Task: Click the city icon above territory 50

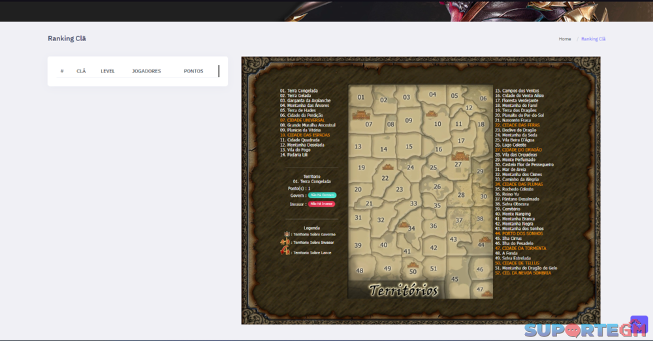Action: coord(412,263)
